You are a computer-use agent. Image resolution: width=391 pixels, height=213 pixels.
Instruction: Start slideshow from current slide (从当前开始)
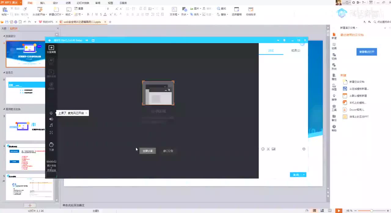click(x=39, y=12)
